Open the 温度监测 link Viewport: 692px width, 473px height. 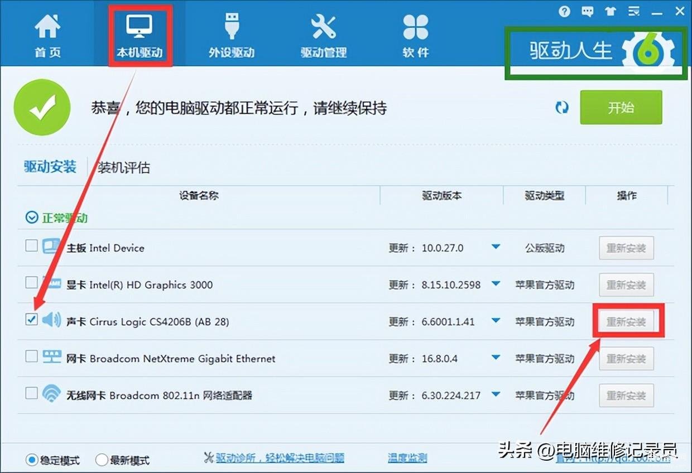pyautogui.click(x=407, y=458)
